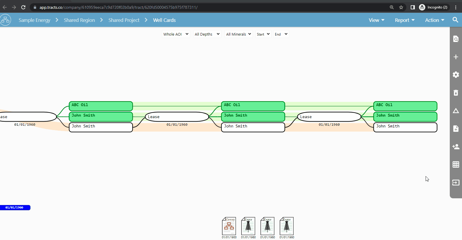
Task: Click the plus icon in right sidebar
Action: [456, 57]
